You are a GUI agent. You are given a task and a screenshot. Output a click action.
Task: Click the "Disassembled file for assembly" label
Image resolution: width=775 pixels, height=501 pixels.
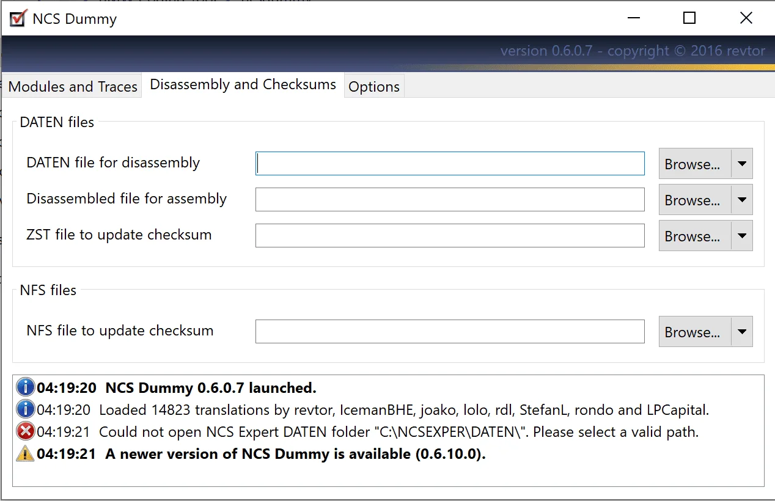point(127,199)
